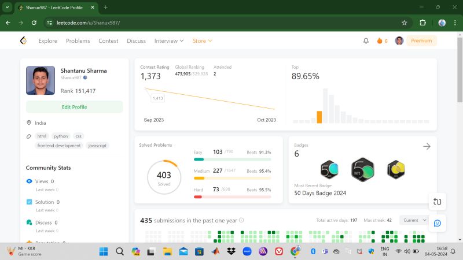Click the Contest Rating 1,373 value

(x=150, y=76)
